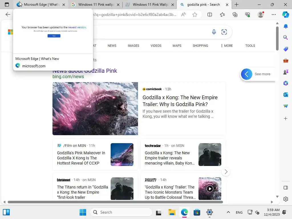292x219 pixels.
Task: Open sidebar settings gear icon
Action: (285, 199)
